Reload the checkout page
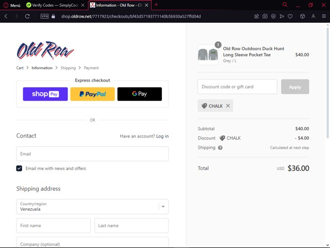The height and width of the screenshot is (248, 330). pos(27,16)
